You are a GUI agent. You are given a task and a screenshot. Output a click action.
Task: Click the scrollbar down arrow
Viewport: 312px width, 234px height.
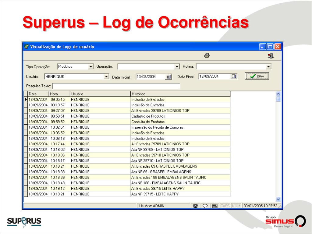tap(278, 199)
